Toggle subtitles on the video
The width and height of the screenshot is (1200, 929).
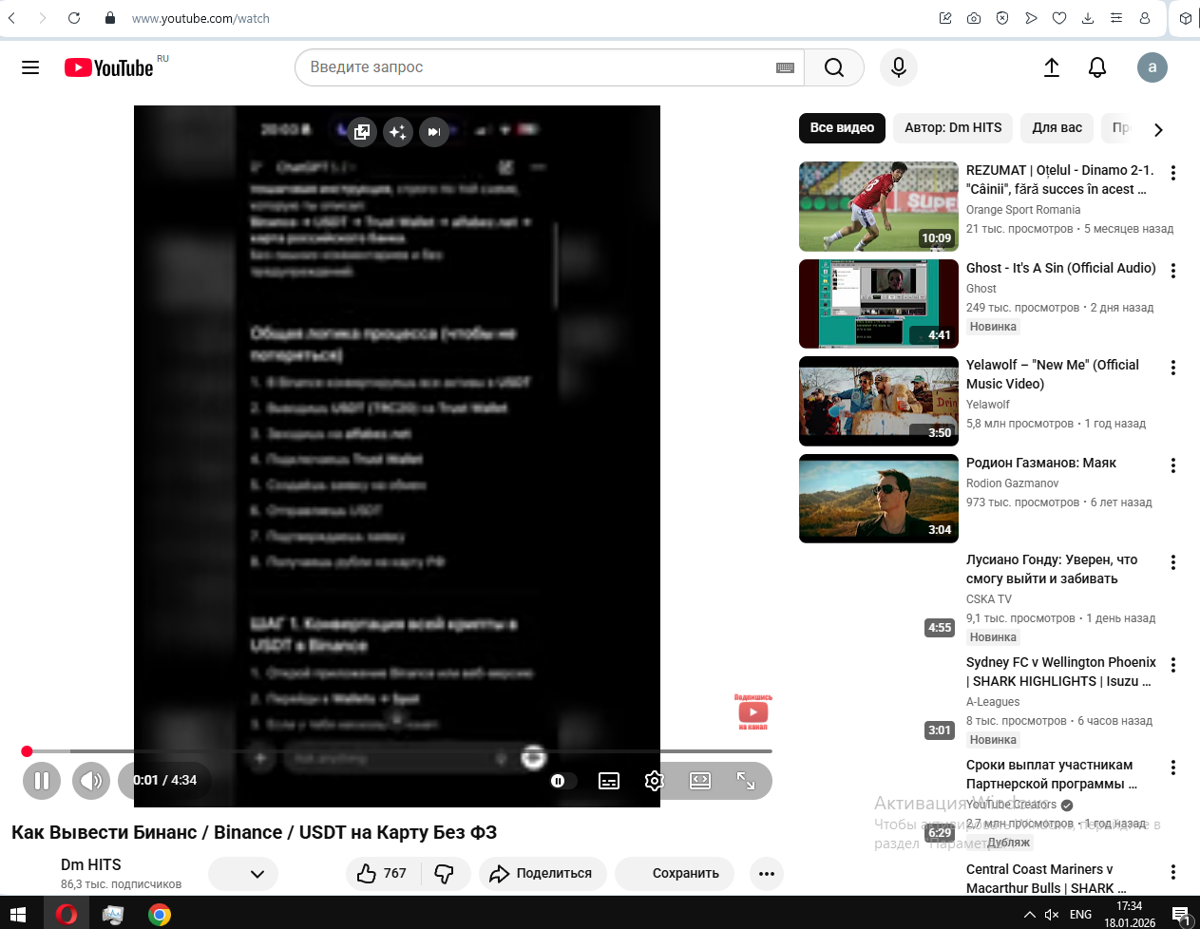point(609,781)
